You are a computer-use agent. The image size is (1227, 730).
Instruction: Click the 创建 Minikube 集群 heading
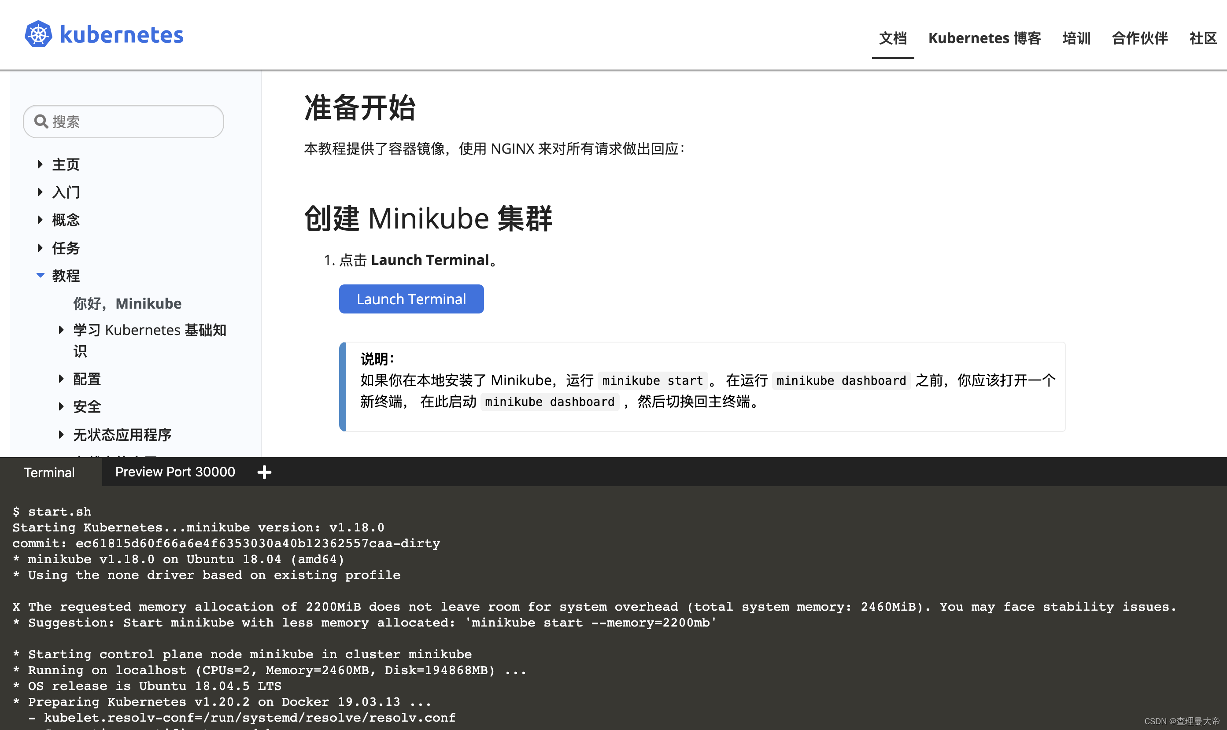429,218
